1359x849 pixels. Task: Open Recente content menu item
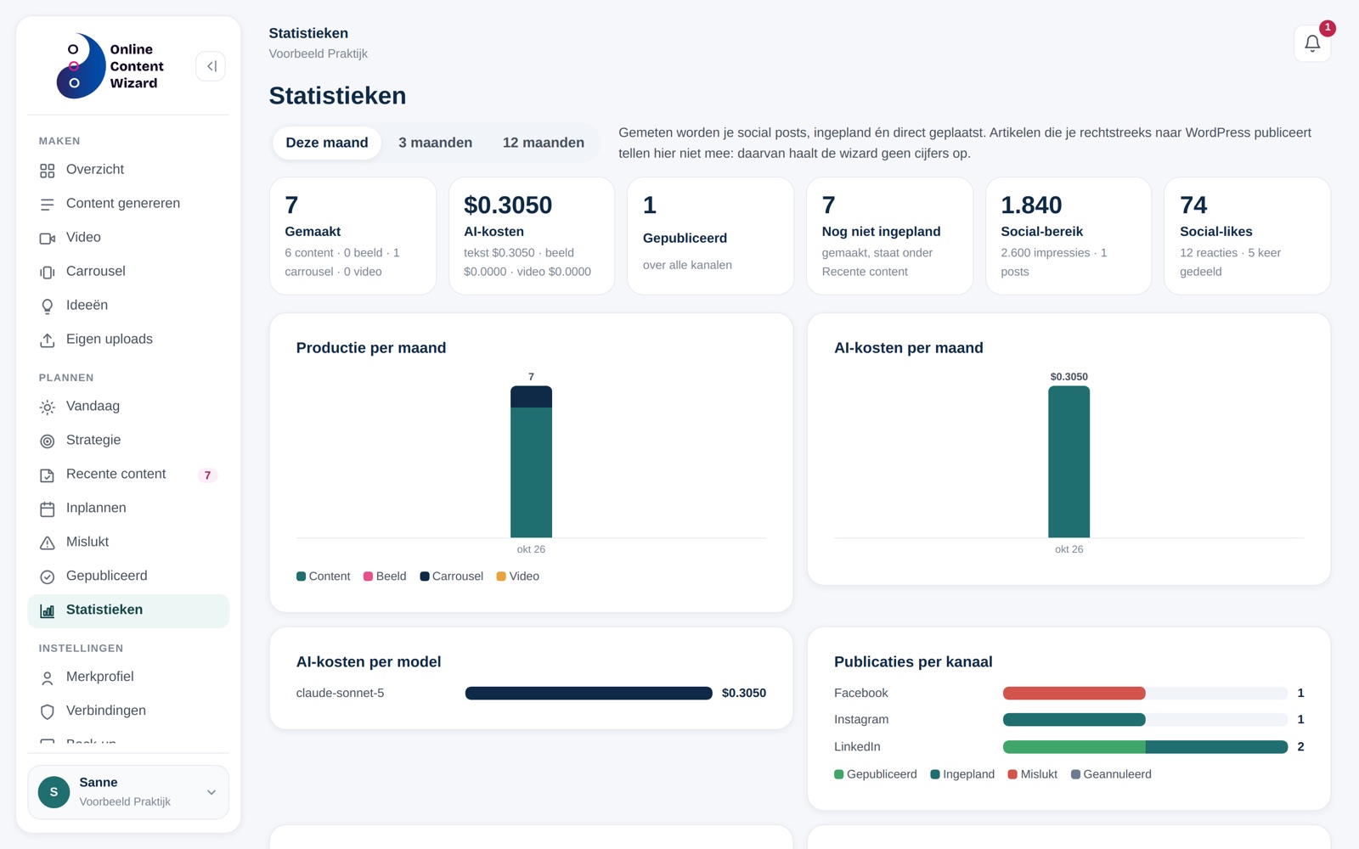tap(128, 475)
